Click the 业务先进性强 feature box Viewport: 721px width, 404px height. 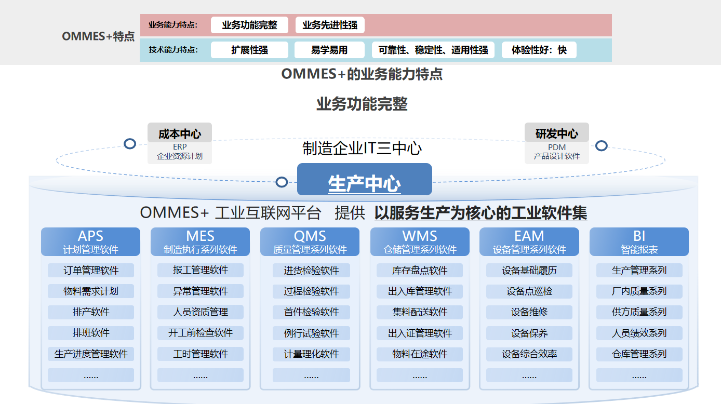click(330, 25)
